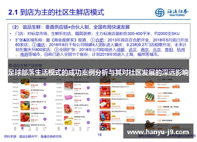Screen dimensions: 197x142
Task: Tap floating cart icon in third app screenshot
Action: point(103,124)
